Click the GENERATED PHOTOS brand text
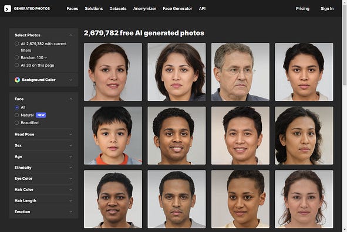This screenshot has height=232, width=347. [x=32, y=9]
